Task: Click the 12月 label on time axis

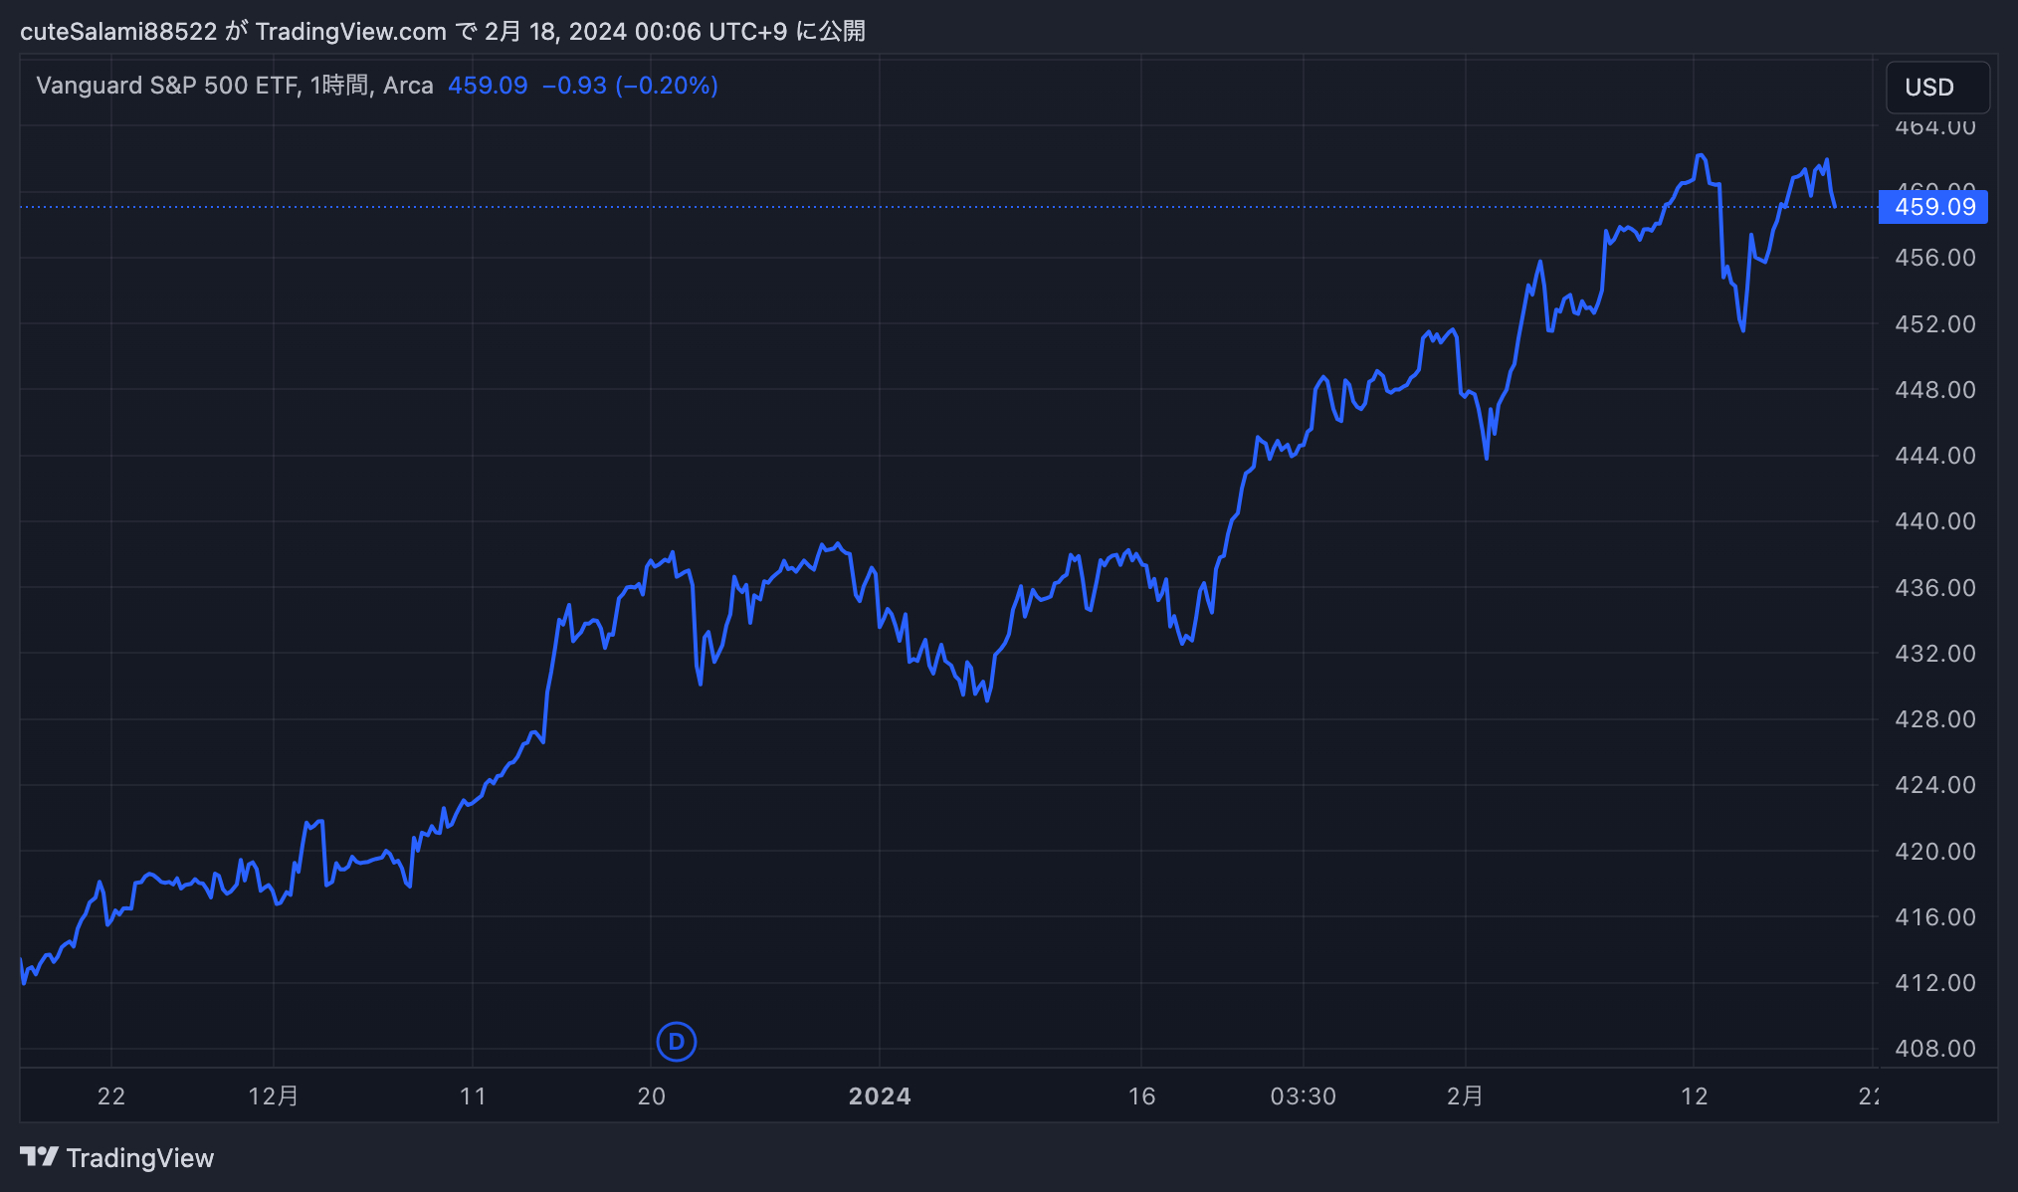Action: (x=274, y=1096)
